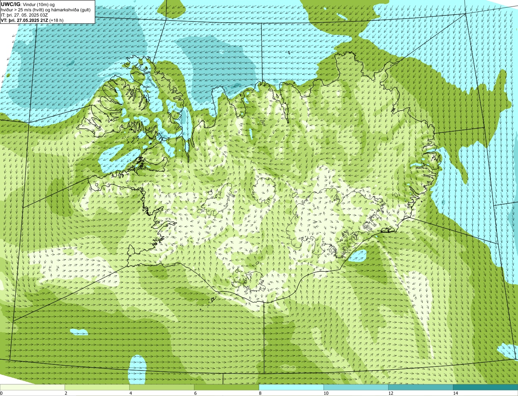Click the 10–12 m/s cyan legend swatch

(x=356, y=387)
